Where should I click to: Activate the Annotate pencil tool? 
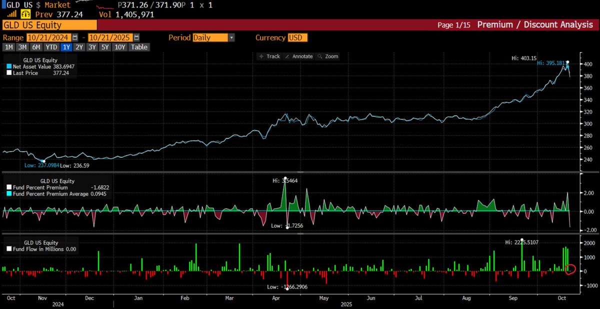point(298,56)
